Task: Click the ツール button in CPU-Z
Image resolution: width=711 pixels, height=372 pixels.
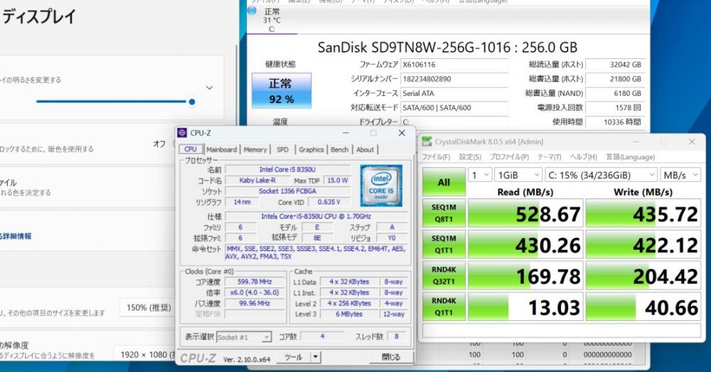Action: [x=294, y=357]
